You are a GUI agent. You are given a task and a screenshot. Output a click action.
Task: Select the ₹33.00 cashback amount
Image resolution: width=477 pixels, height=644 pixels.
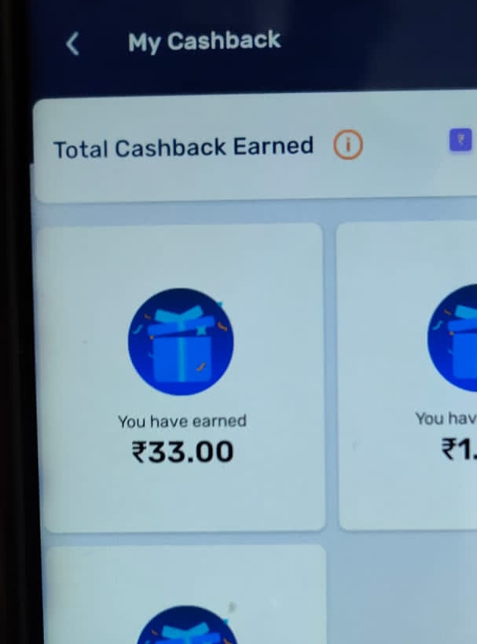click(182, 452)
